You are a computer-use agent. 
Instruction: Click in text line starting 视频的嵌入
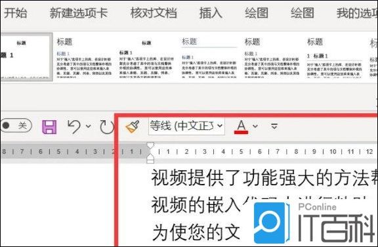[x=196, y=205]
